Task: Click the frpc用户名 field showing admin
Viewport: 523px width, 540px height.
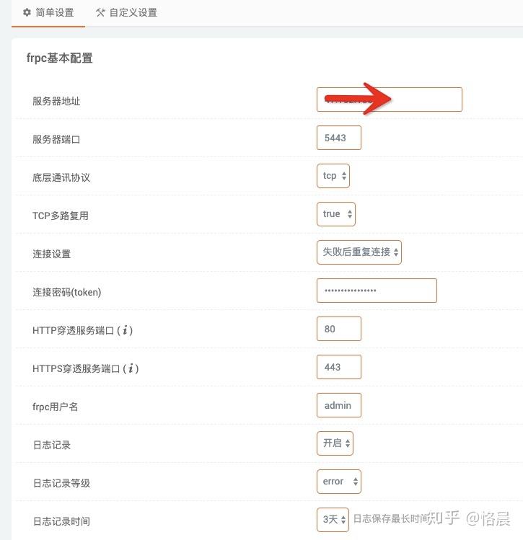Action: click(x=338, y=405)
